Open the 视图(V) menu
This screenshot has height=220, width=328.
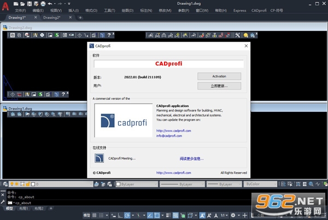pos(56,10)
